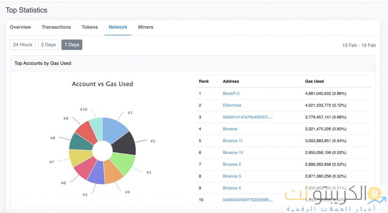This screenshot has height=213, width=388.
Task: Switch to the 3 Days range
Action: click(x=48, y=45)
